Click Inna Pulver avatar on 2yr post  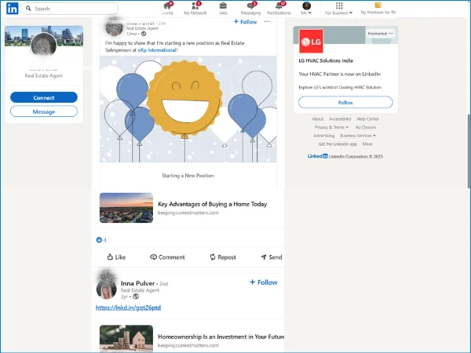106,289
